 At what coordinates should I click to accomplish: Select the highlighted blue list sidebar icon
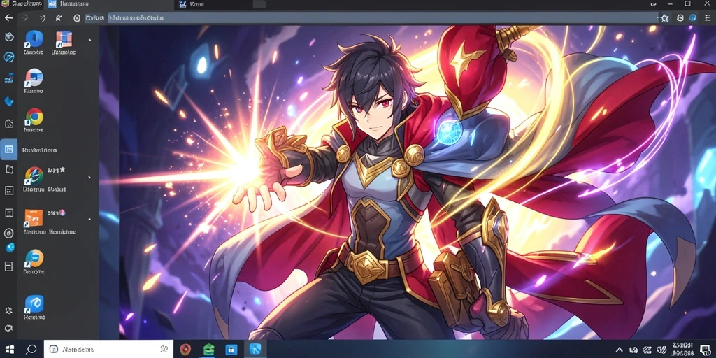click(x=8, y=150)
